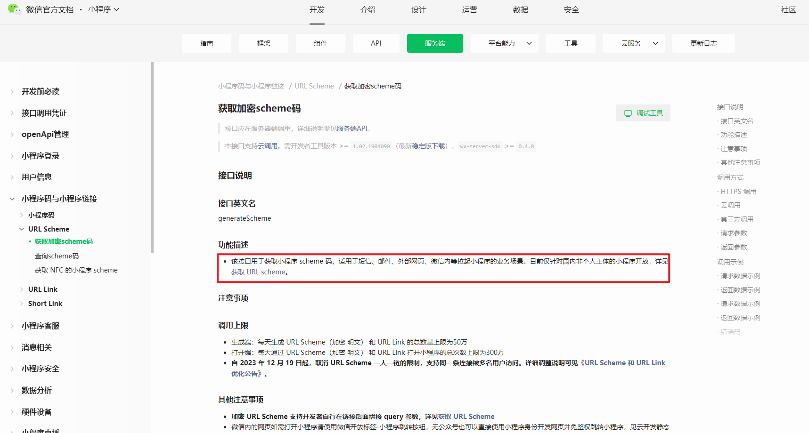Expand the 平台能力 dropdown
The width and height of the screenshot is (809, 433).
505,43
